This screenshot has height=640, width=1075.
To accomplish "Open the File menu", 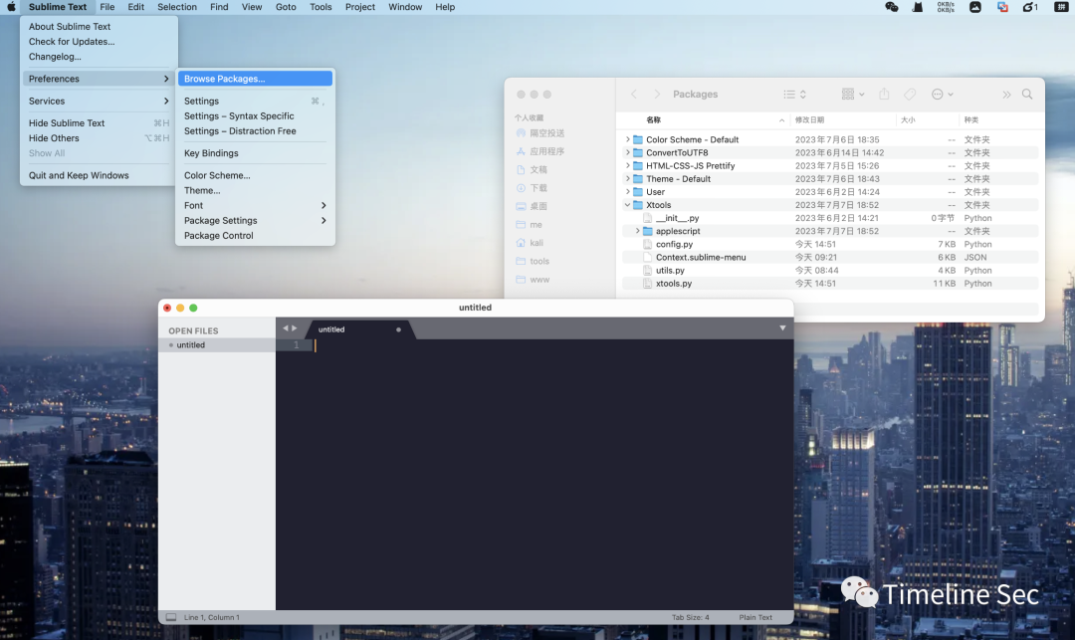I will pyautogui.click(x=107, y=7).
